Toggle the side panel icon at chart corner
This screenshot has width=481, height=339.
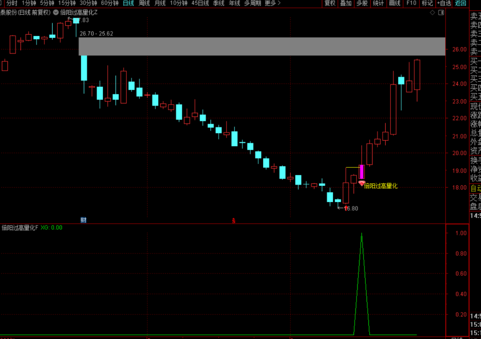pyautogui.click(x=441, y=13)
